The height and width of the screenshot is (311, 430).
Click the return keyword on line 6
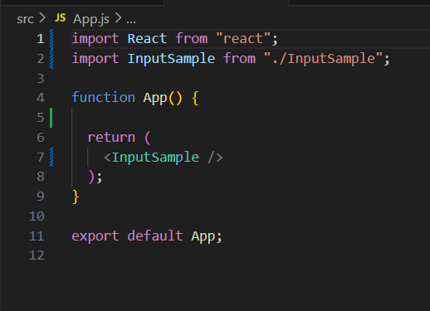[111, 138]
